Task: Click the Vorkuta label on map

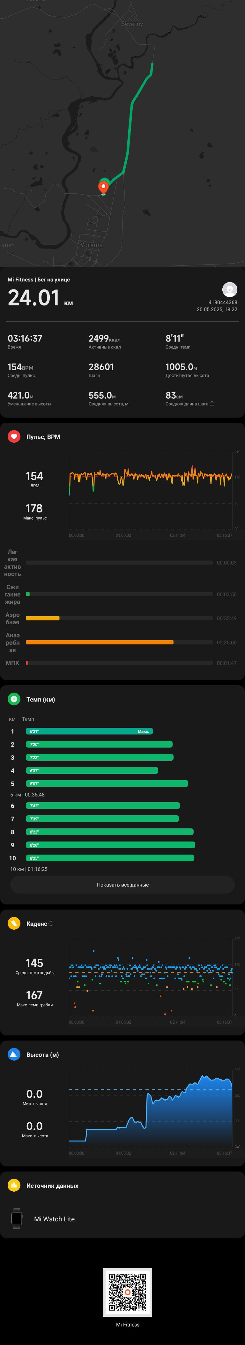Action: [x=91, y=245]
